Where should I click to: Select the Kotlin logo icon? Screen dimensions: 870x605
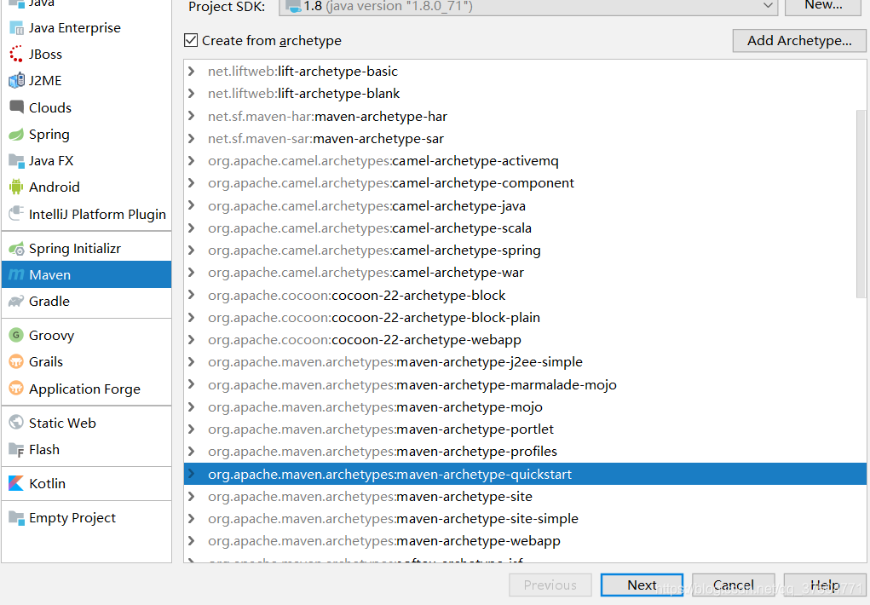(17, 483)
